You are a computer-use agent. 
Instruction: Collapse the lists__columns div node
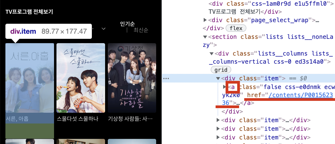pos(212,53)
